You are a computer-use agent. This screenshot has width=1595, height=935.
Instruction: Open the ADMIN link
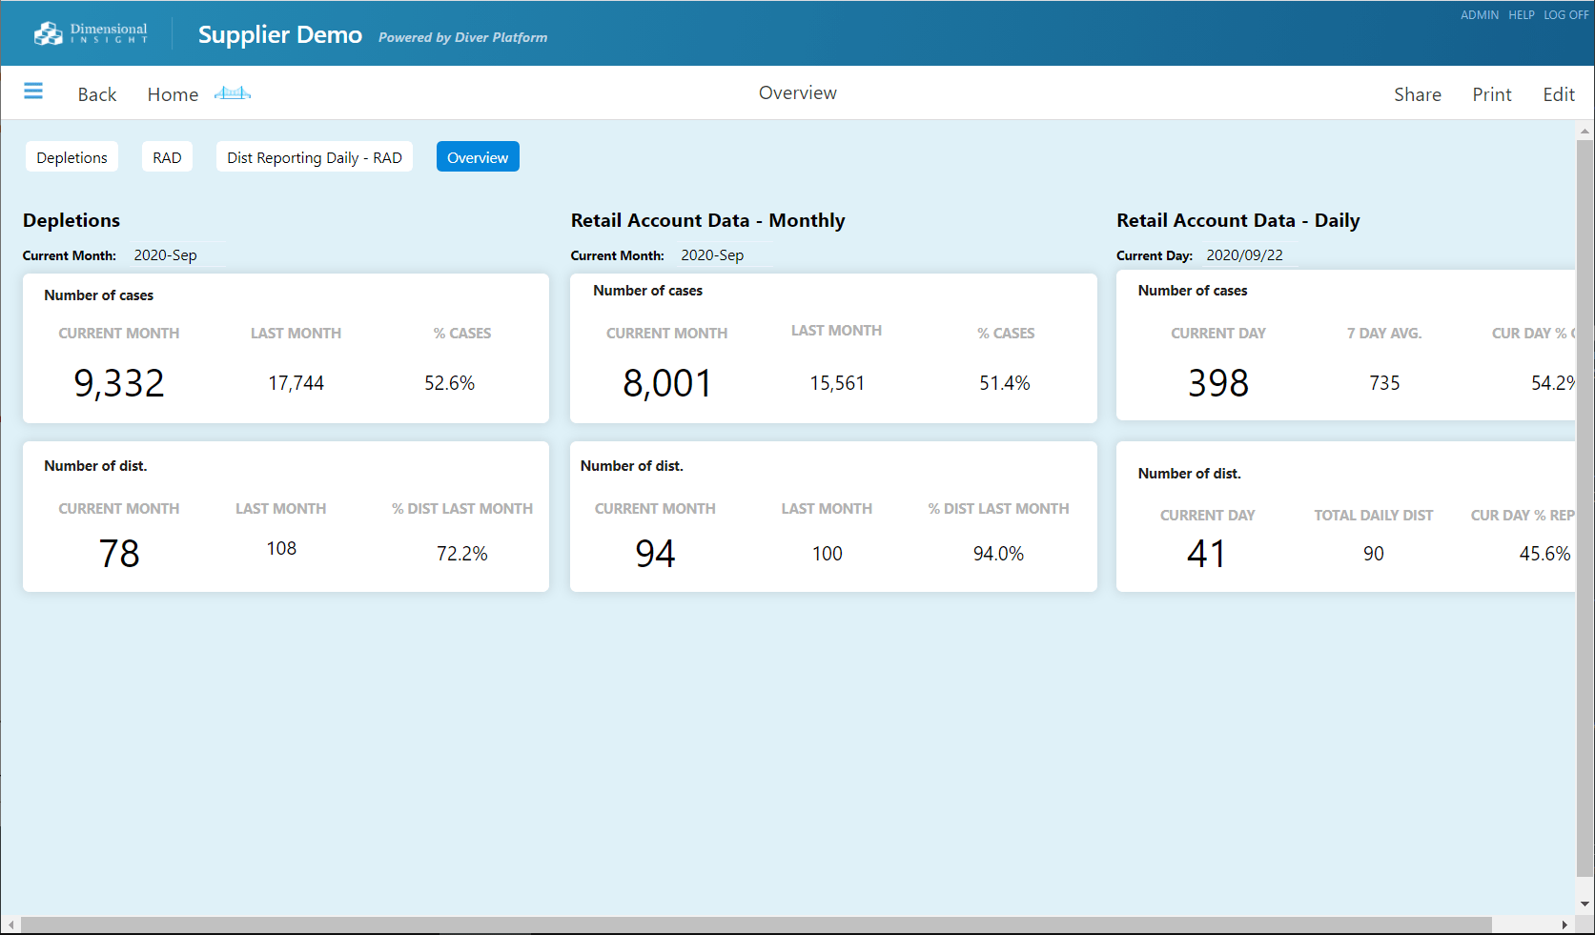1479,15
